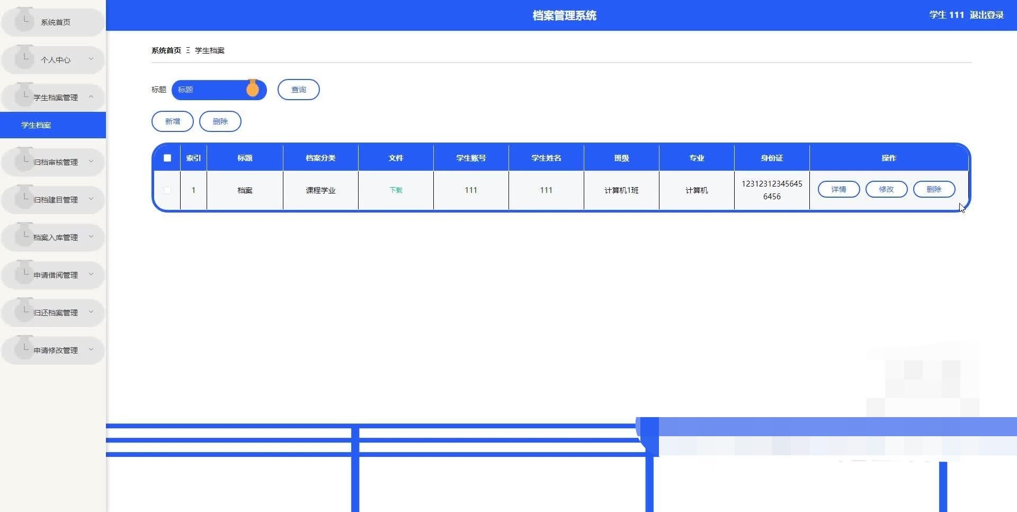Click the orange icon inside the 标题 search box
The height and width of the screenshot is (512, 1017).
point(253,89)
